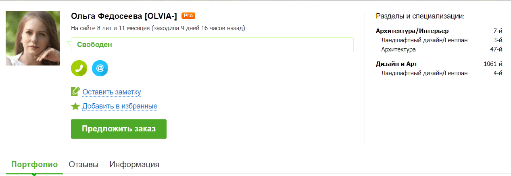Click the name Ольга Федосеева [OLVIA-]
The width and height of the screenshot is (511, 176).
point(124,16)
